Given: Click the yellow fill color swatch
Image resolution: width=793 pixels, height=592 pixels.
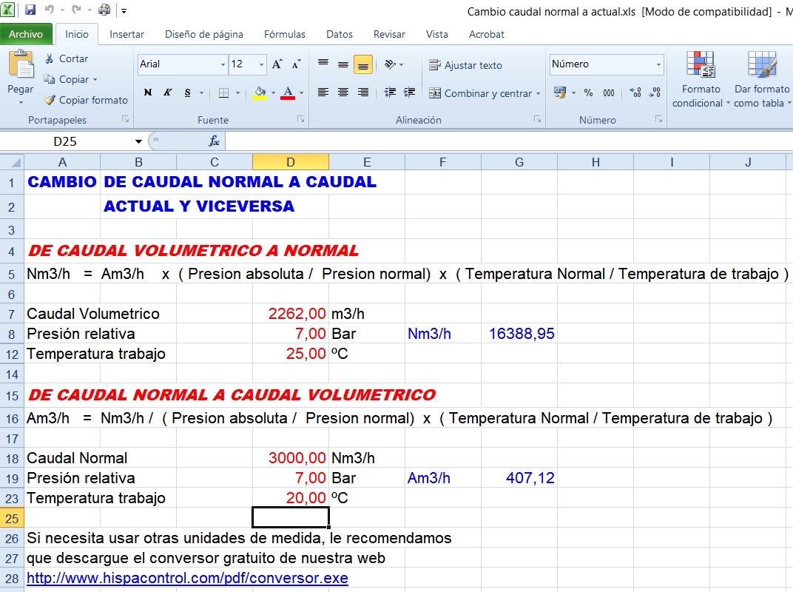Looking at the screenshot, I should click(x=259, y=93).
